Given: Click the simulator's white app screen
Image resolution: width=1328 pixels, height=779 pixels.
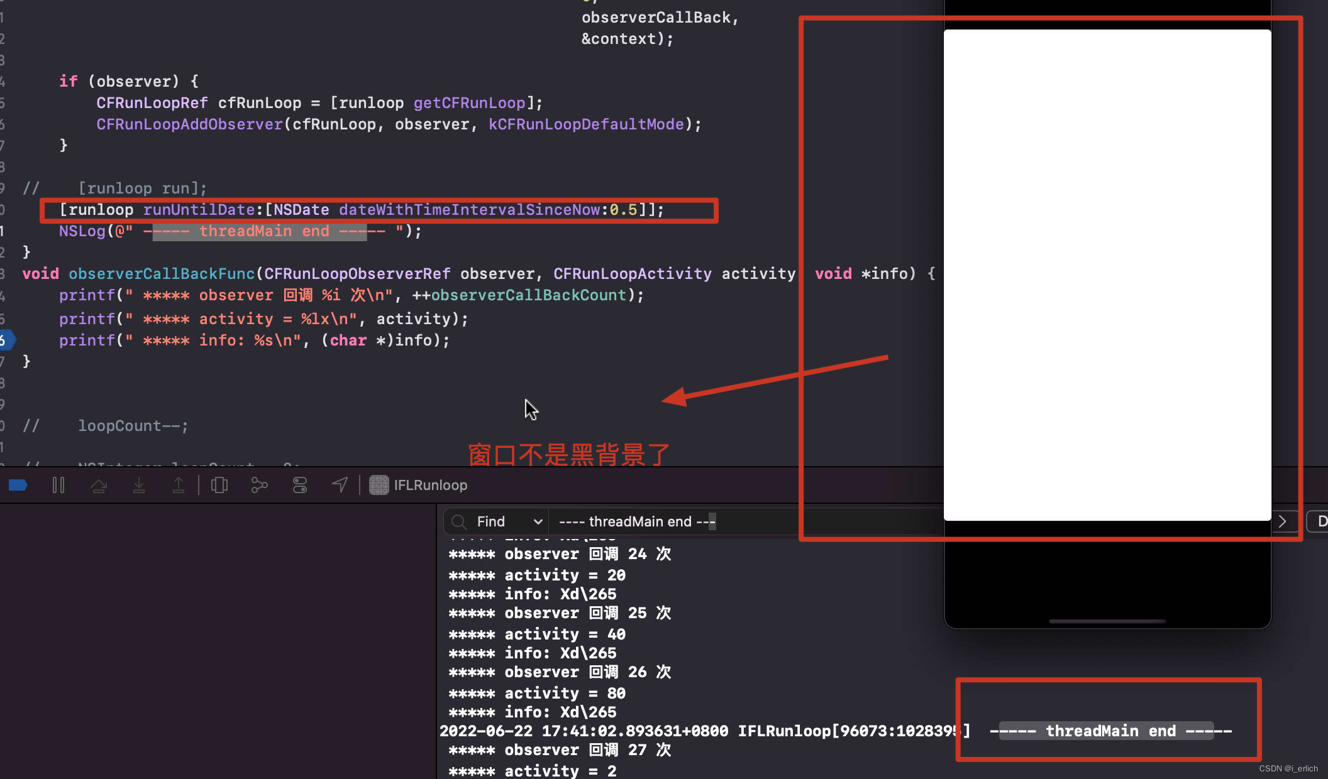Looking at the screenshot, I should point(1107,275).
